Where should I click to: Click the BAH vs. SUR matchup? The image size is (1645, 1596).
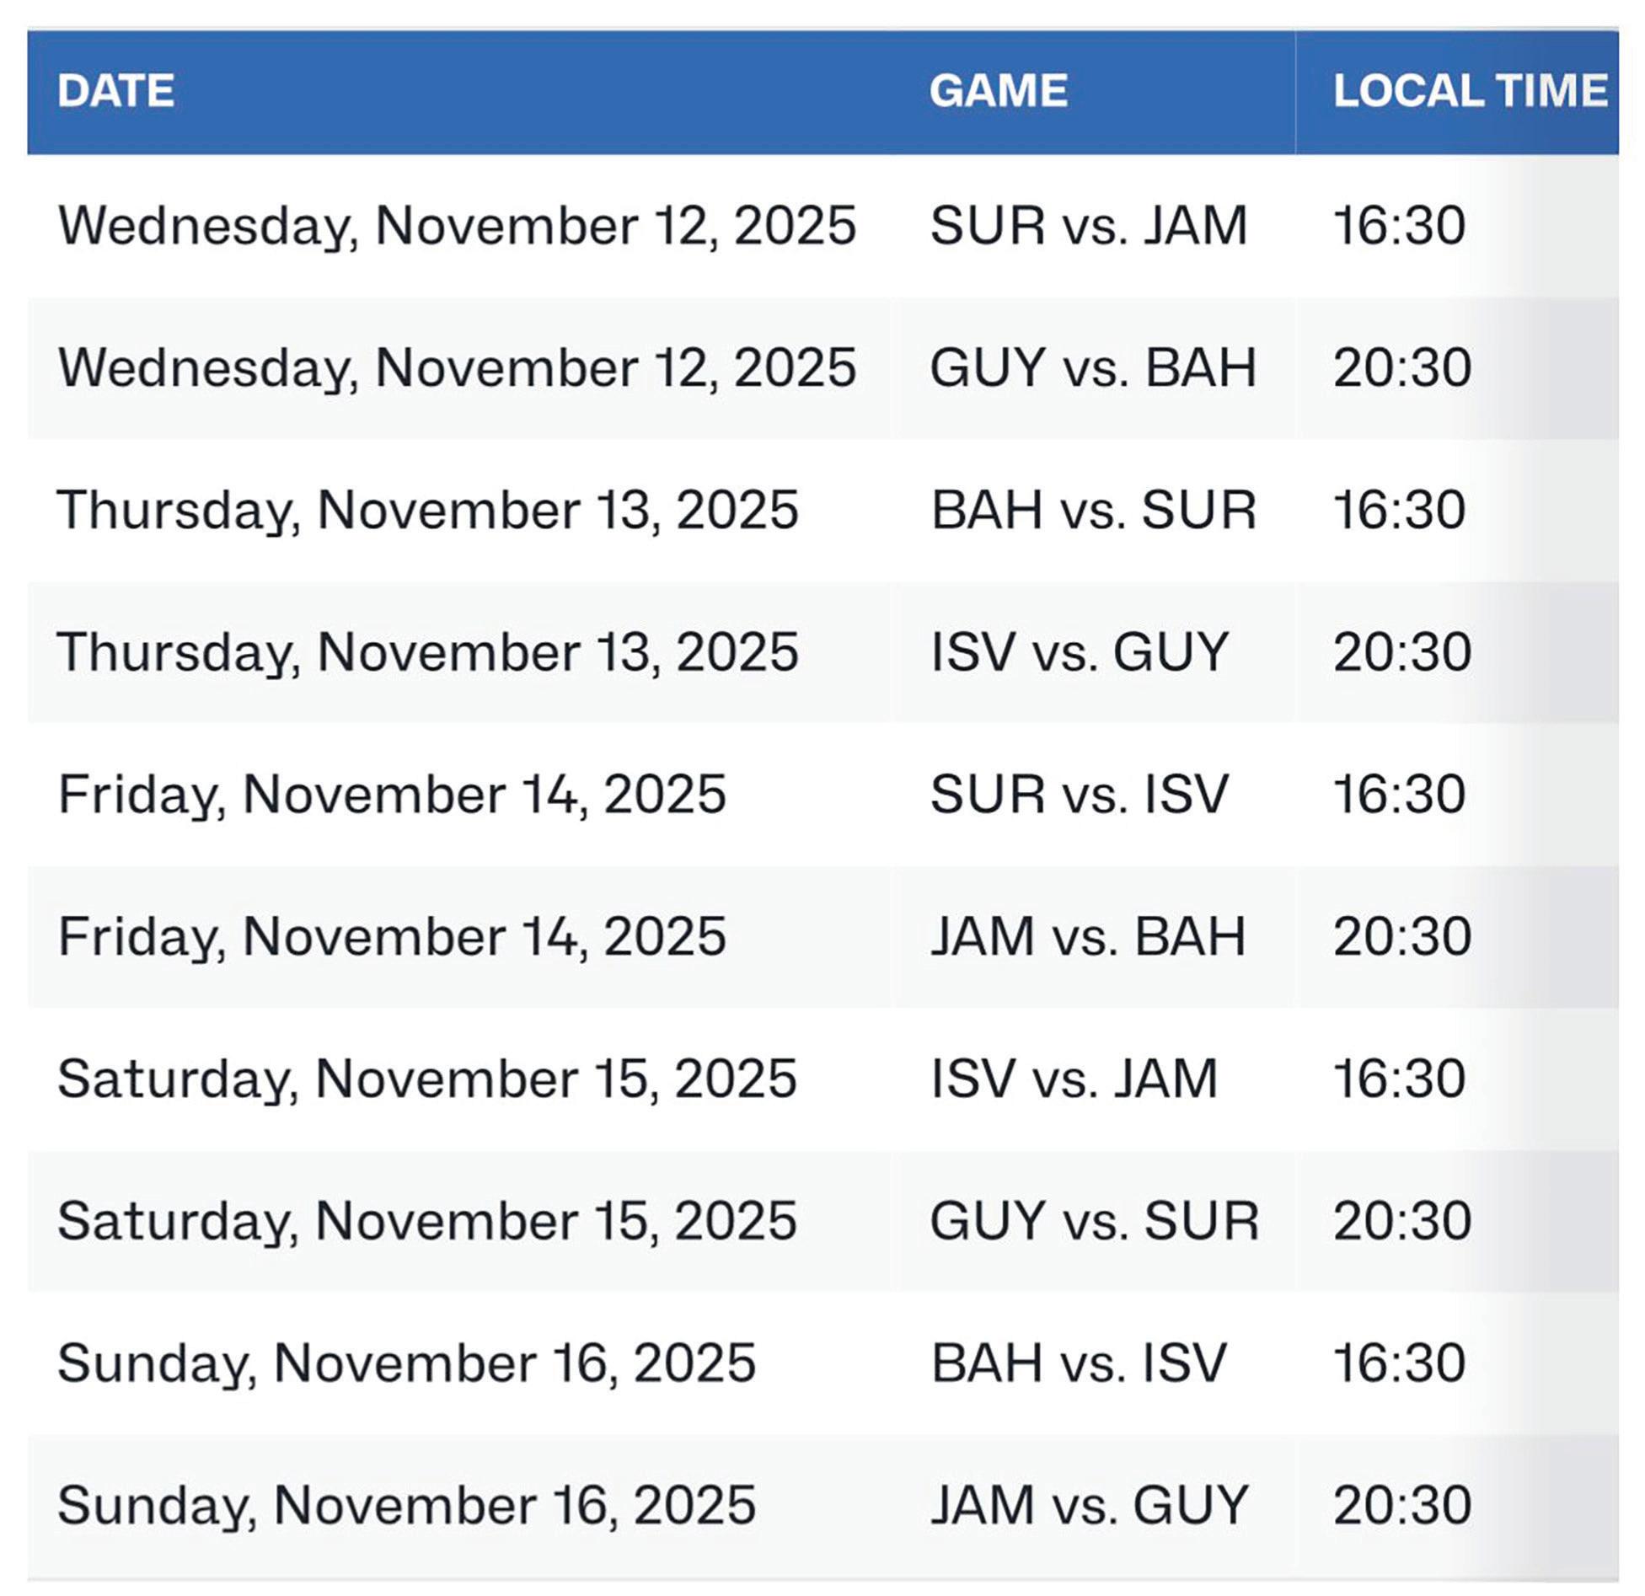[x=1093, y=510]
